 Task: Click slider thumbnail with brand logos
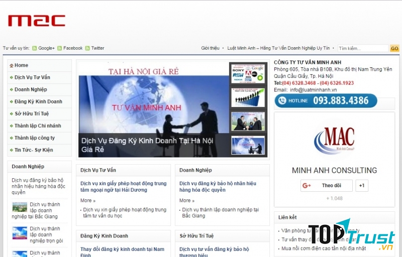click(x=248, y=74)
